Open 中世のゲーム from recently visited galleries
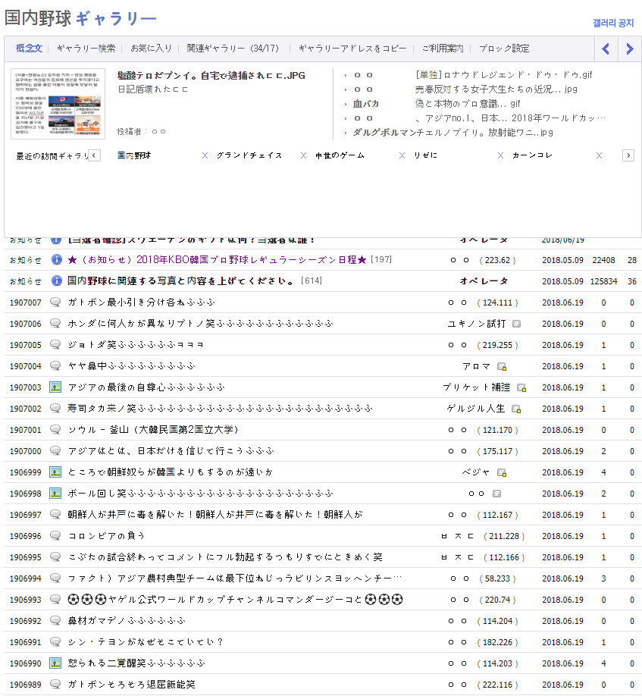This screenshot has height=696, width=642. (340, 155)
